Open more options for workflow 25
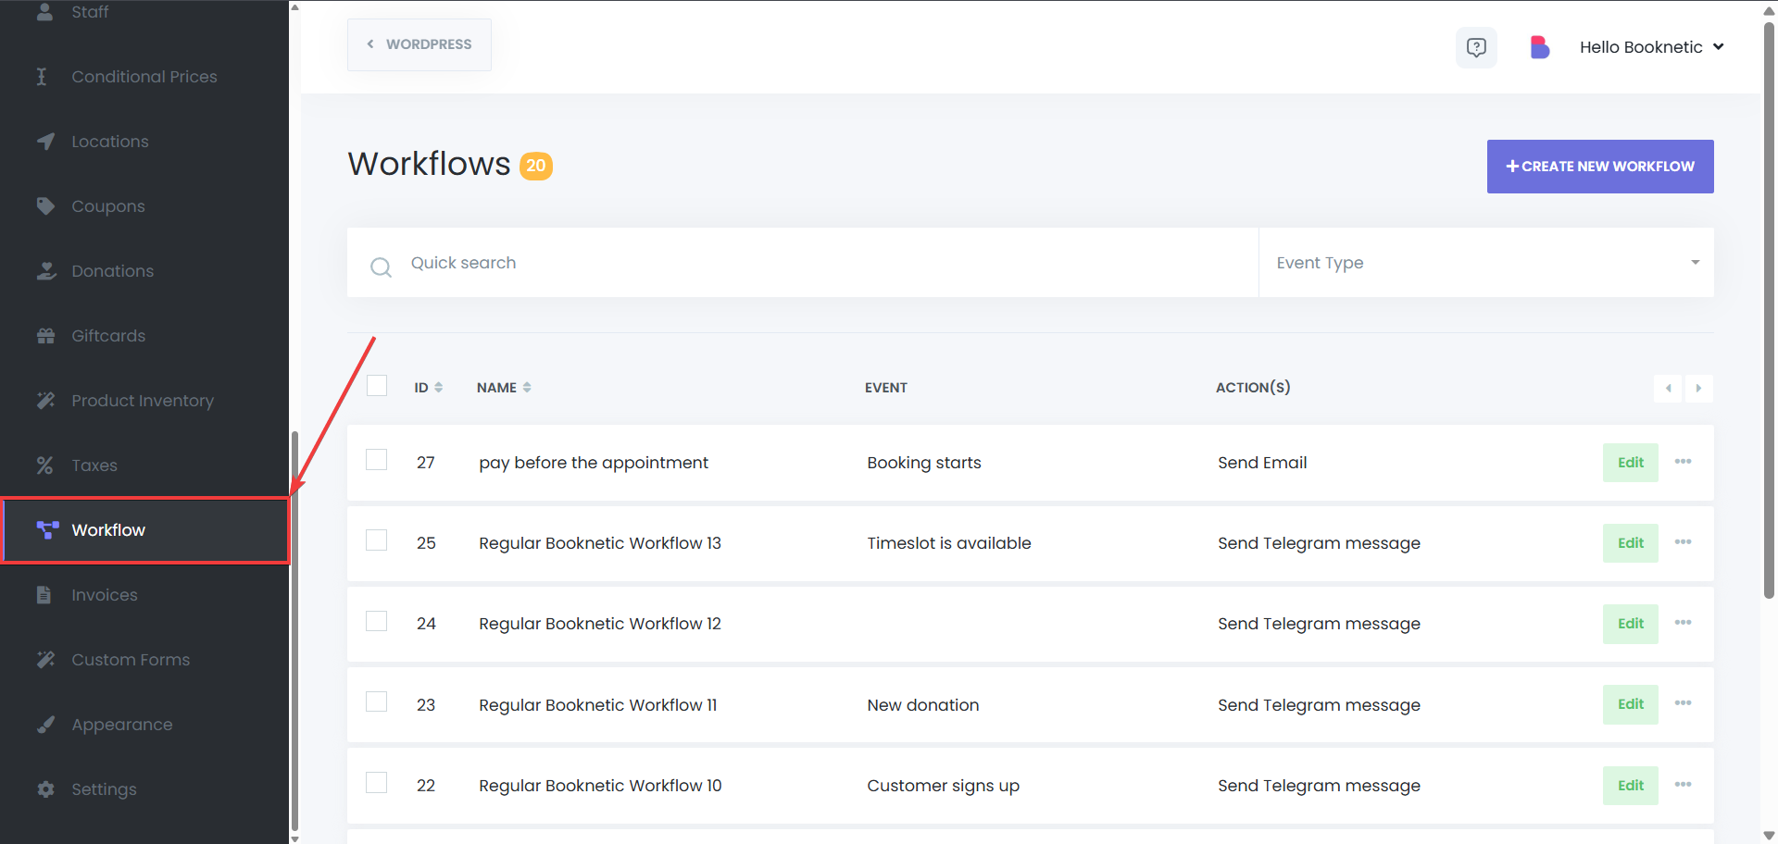Image resolution: width=1778 pixels, height=844 pixels. click(x=1683, y=542)
